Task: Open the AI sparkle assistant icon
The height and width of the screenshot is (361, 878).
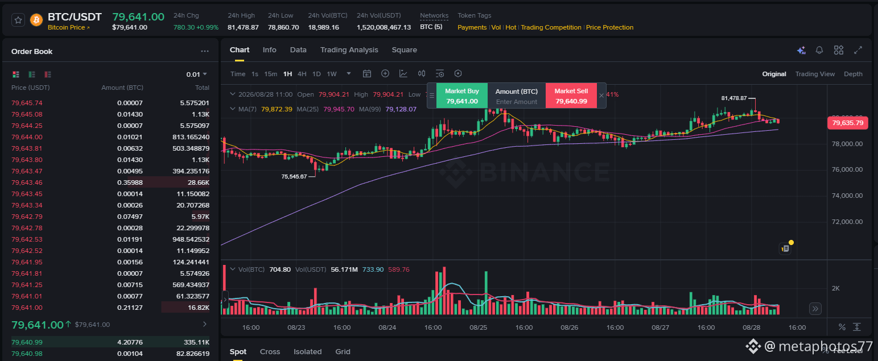Action: pyautogui.click(x=801, y=50)
